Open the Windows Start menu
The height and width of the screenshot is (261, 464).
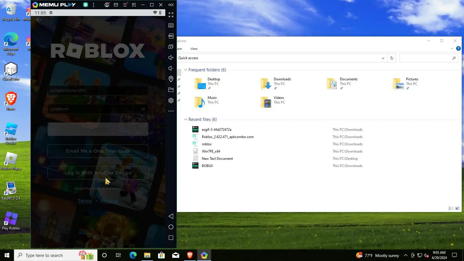(7, 255)
